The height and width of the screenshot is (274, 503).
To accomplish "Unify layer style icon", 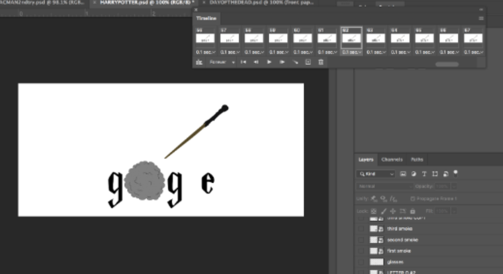I will point(394,199).
